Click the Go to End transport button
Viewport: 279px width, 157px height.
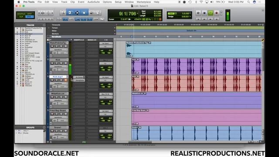(x=217, y=19)
